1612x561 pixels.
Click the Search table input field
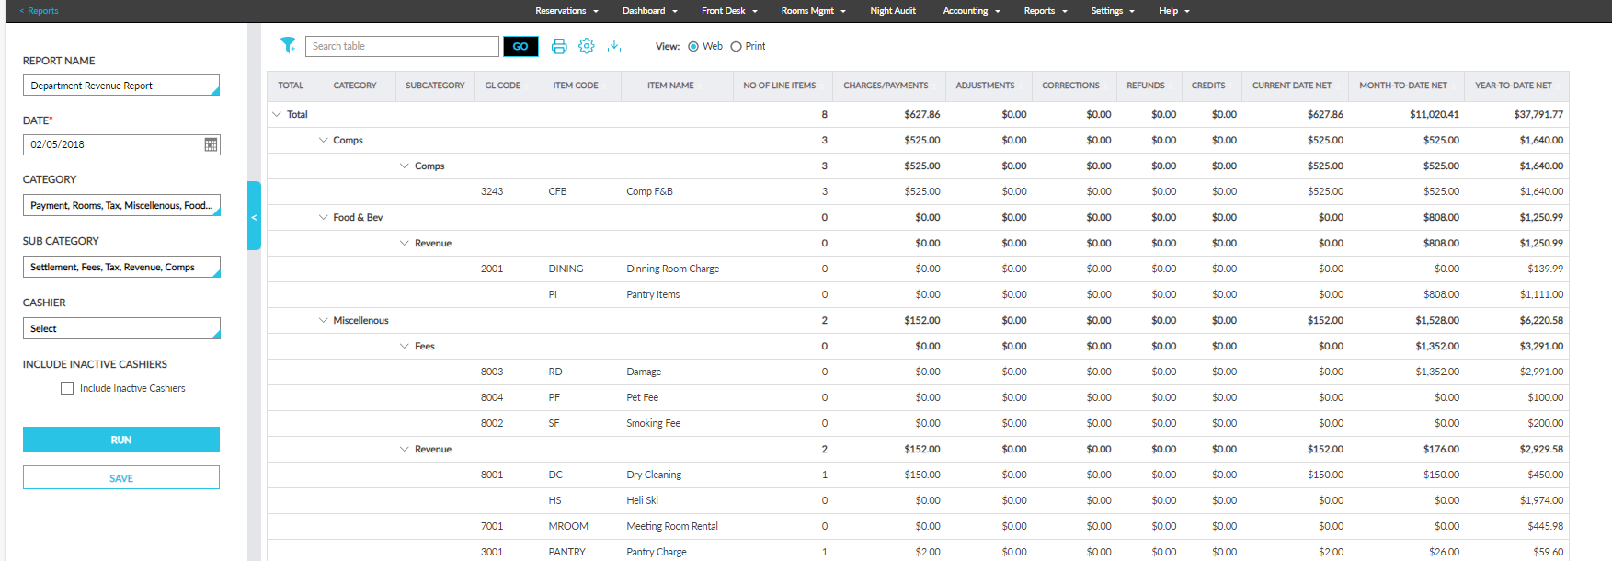tap(402, 46)
